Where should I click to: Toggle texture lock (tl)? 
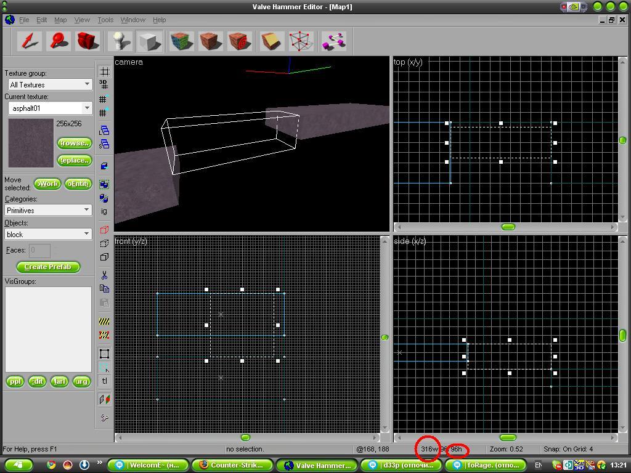coord(104,381)
